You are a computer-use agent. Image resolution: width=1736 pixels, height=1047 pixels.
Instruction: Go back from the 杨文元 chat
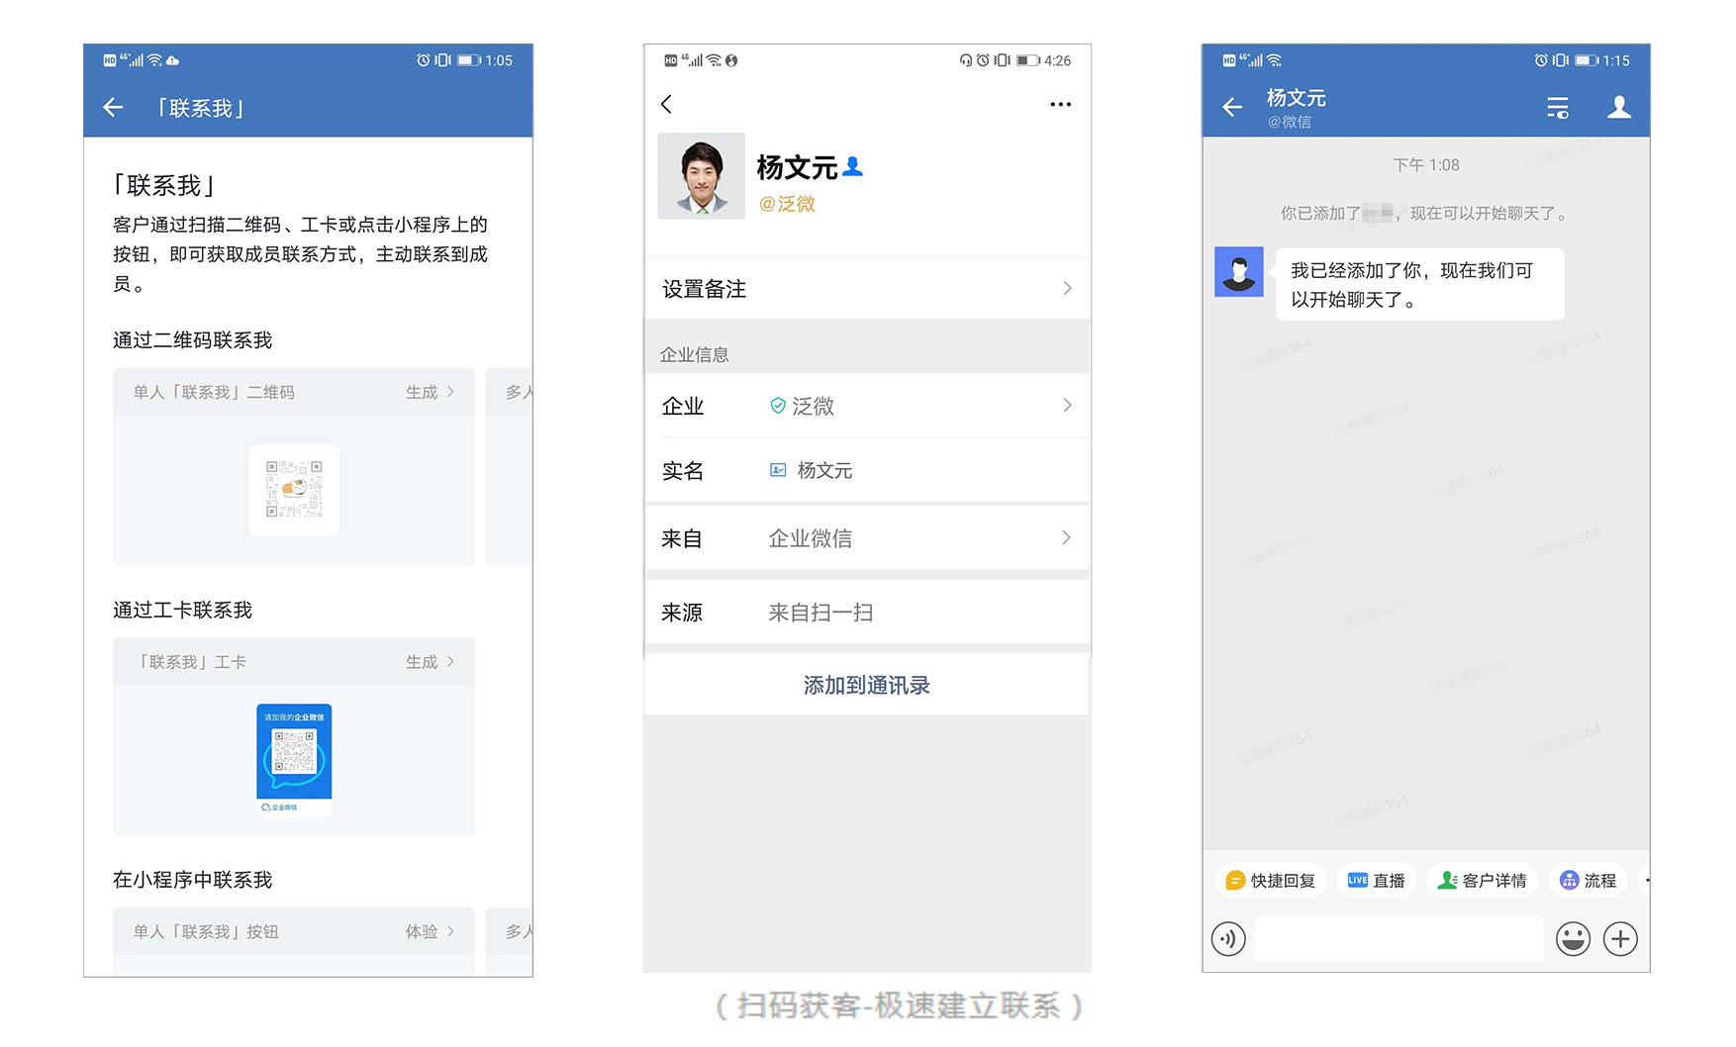pyautogui.click(x=1232, y=108)
